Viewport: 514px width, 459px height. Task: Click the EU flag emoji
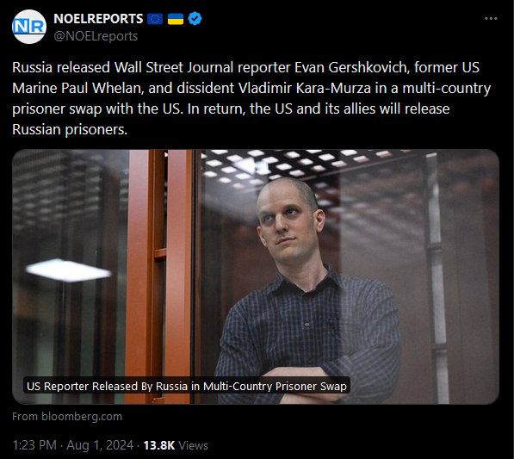[155, 19]
